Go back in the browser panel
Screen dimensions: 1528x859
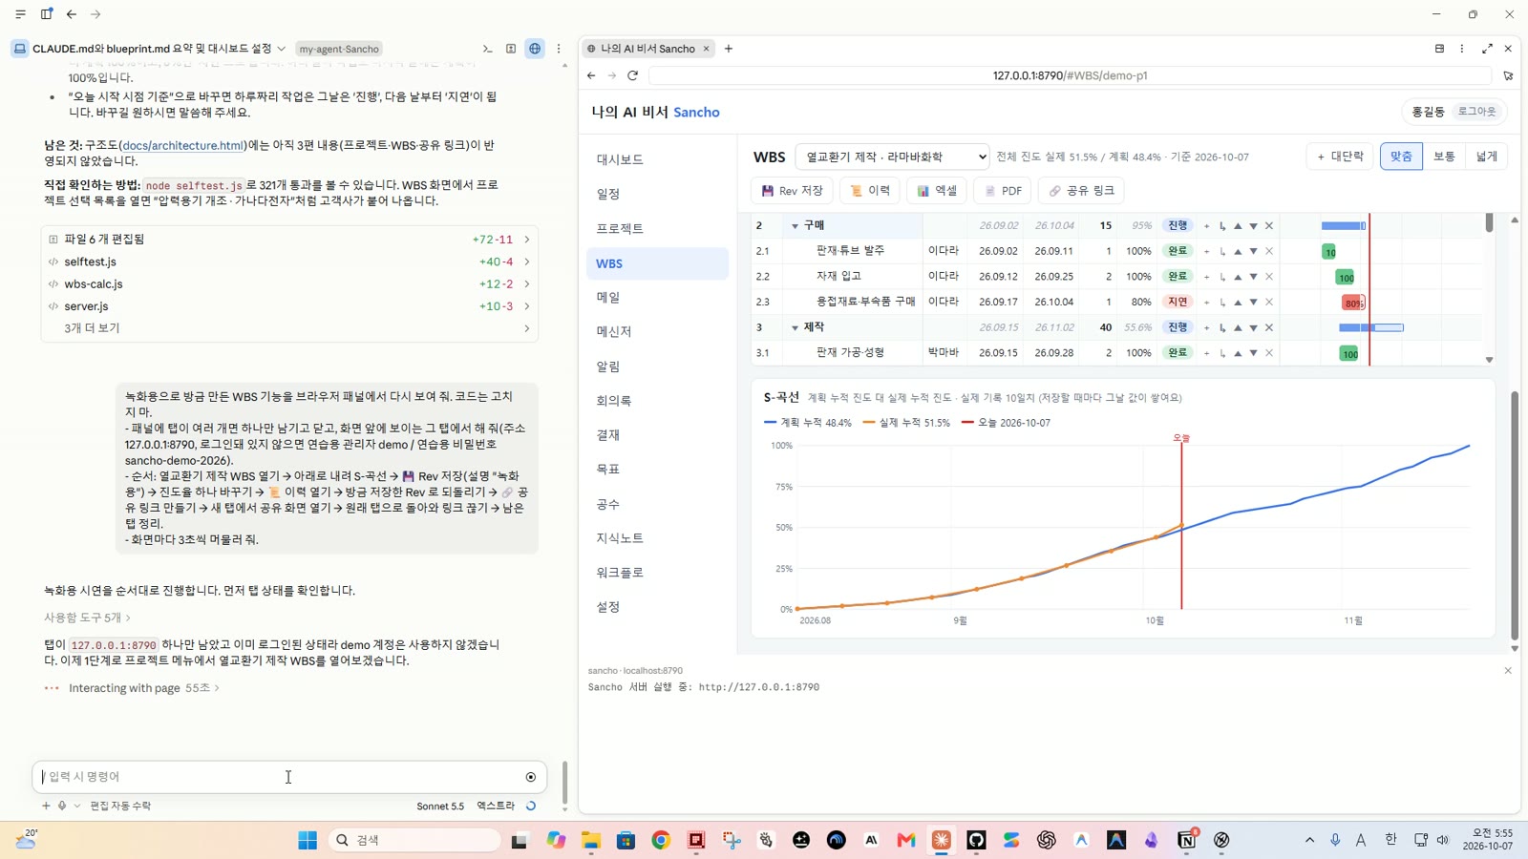(x=591, y=75)
